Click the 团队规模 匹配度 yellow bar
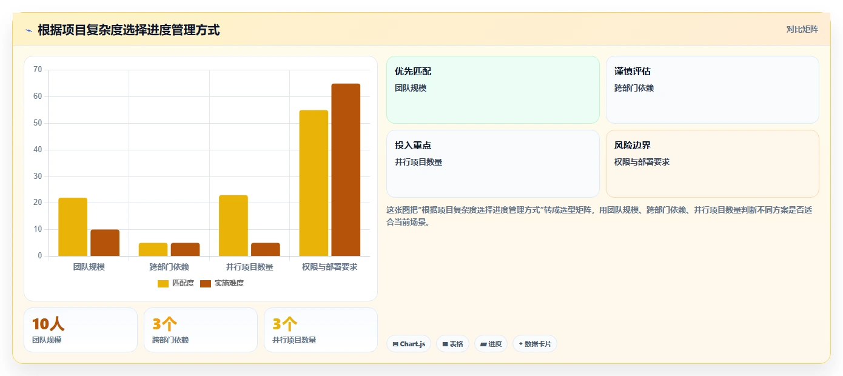 point(73,227)
